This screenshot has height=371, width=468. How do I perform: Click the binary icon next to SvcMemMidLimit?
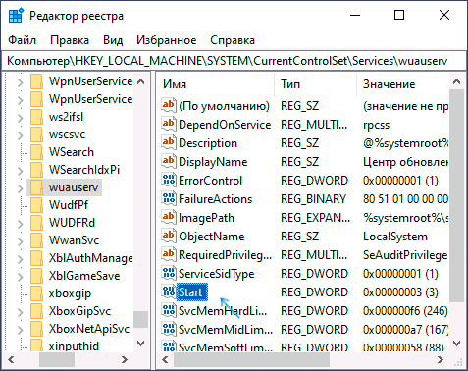(169, 329)
